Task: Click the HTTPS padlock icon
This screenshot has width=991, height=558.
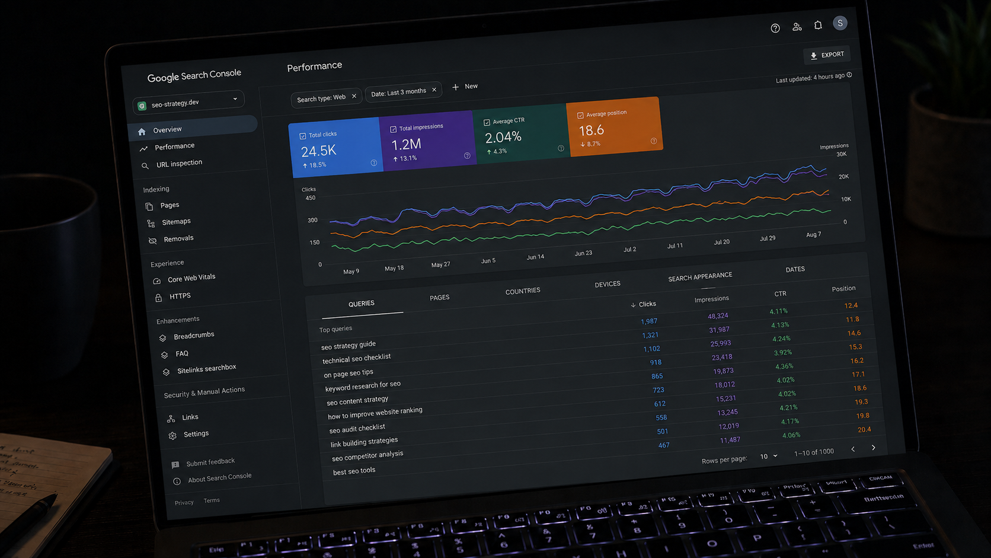Action: (159, 298)
